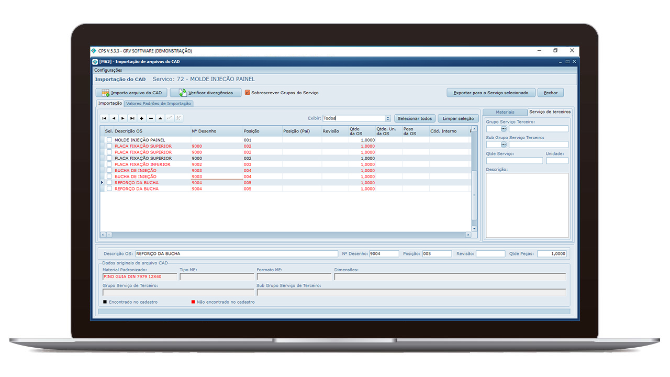
Task: Jump to last record in grid navigator
Action: coord(132,118)
